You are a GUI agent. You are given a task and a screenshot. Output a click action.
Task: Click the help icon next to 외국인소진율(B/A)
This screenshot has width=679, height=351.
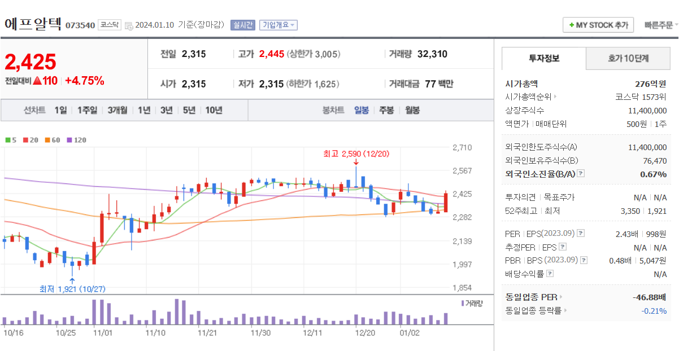tap(581, 174)
